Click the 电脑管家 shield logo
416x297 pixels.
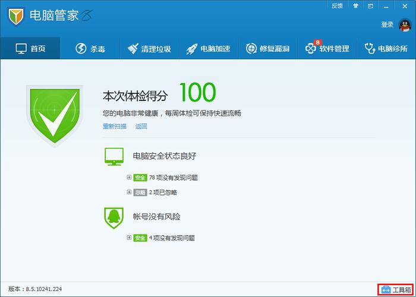coord(16,16)
